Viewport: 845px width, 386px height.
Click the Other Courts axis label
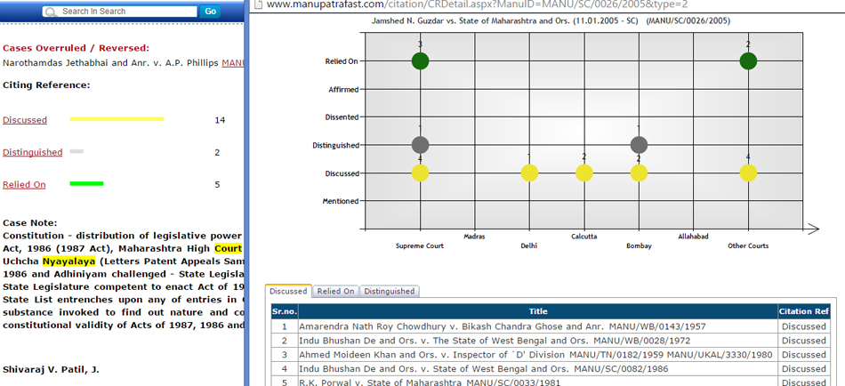(748, 245)
